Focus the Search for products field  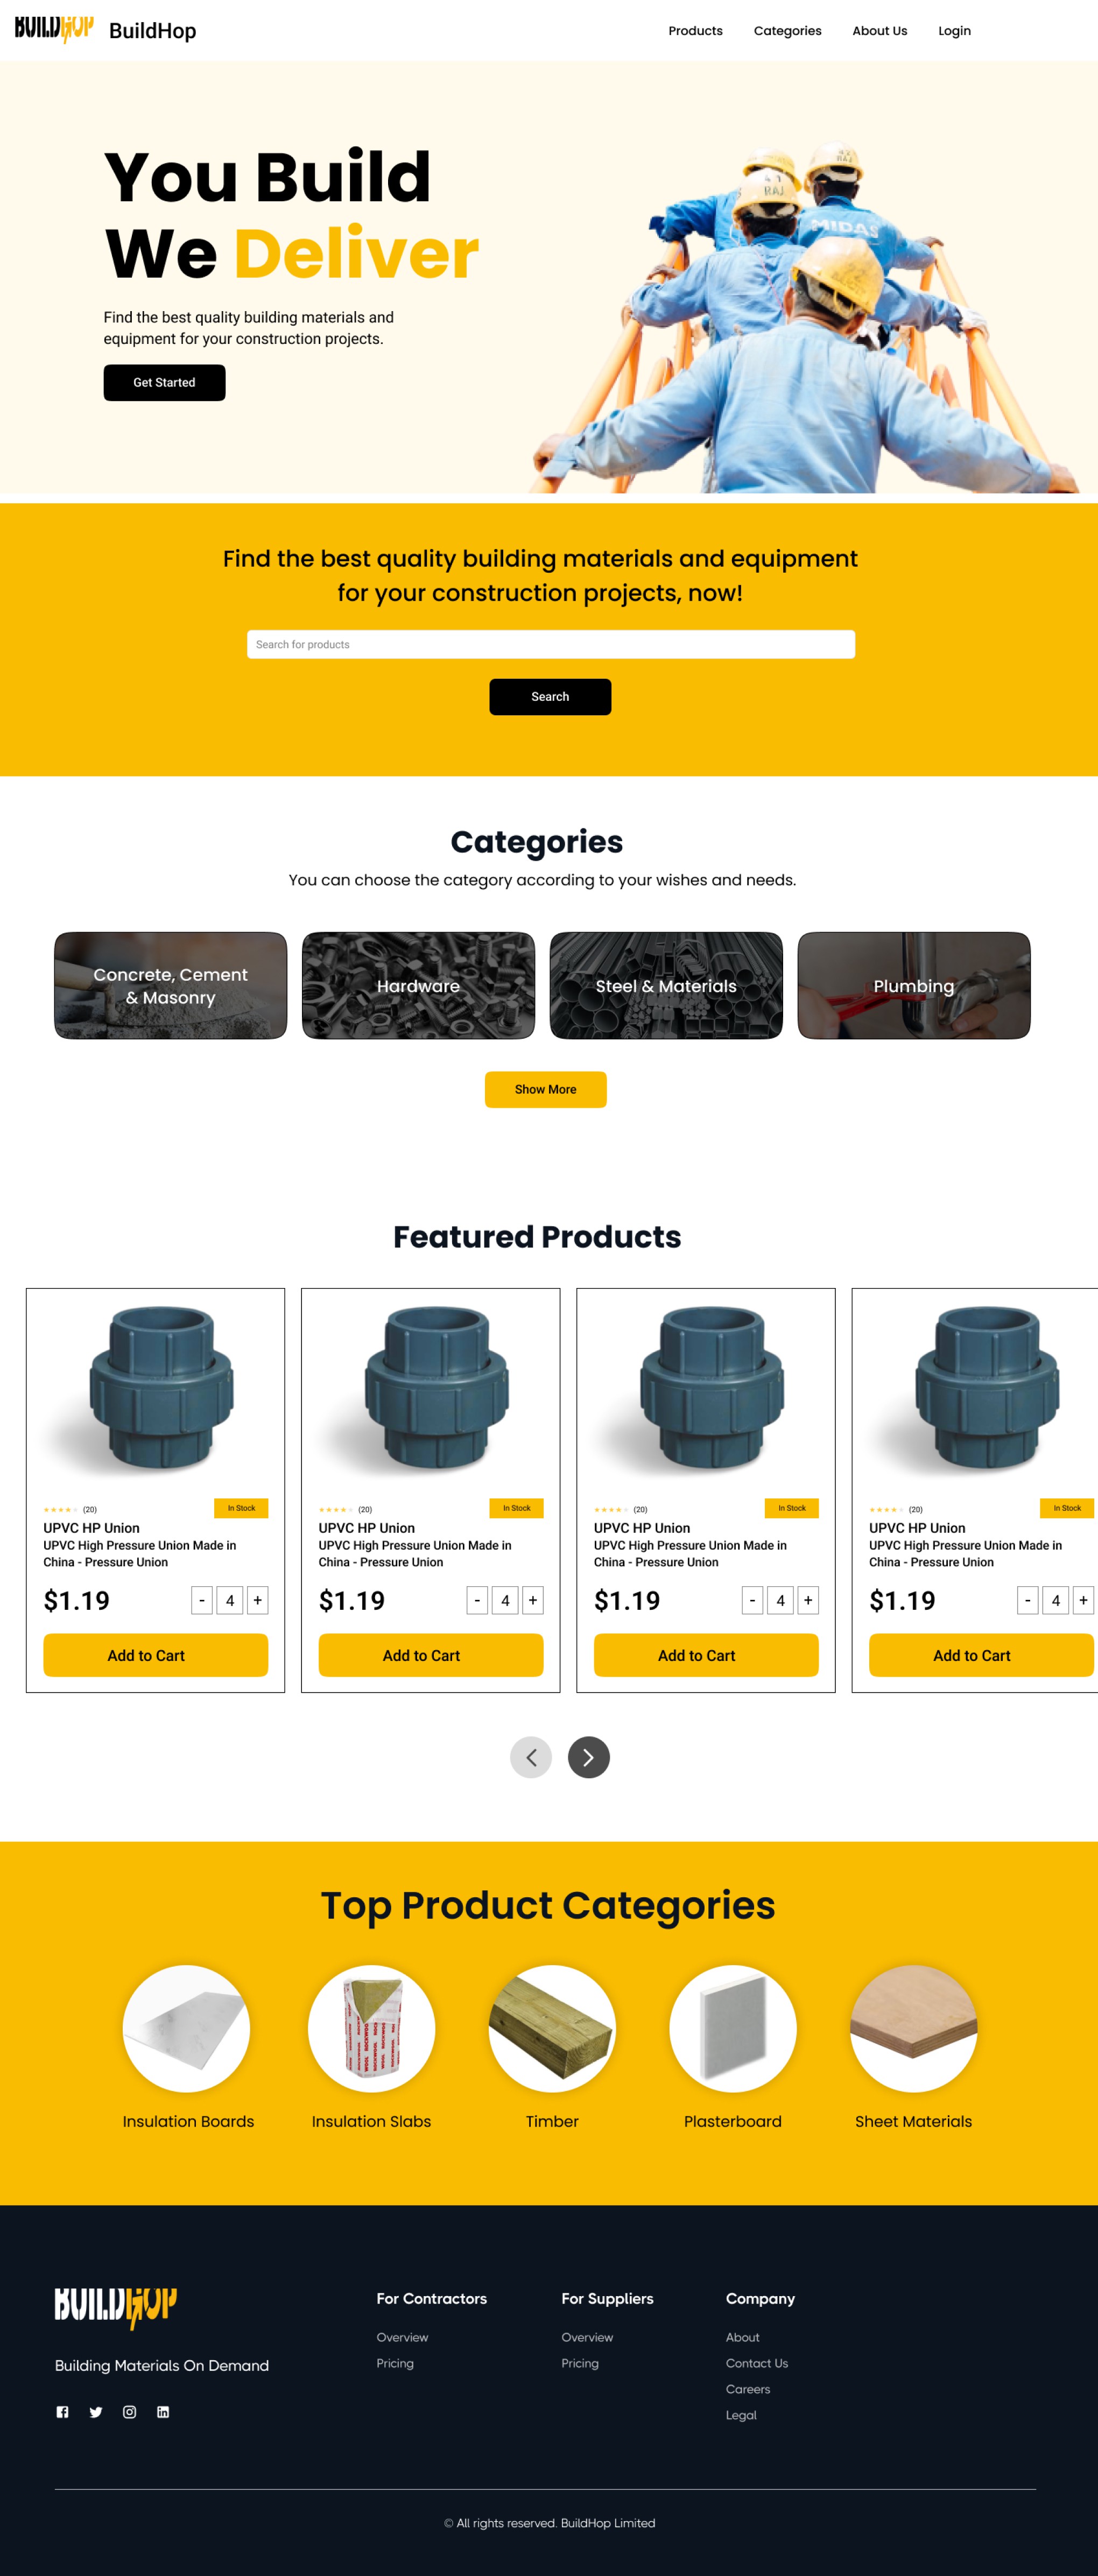[551, 644]
